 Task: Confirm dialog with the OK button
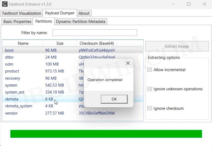[114, 99]
